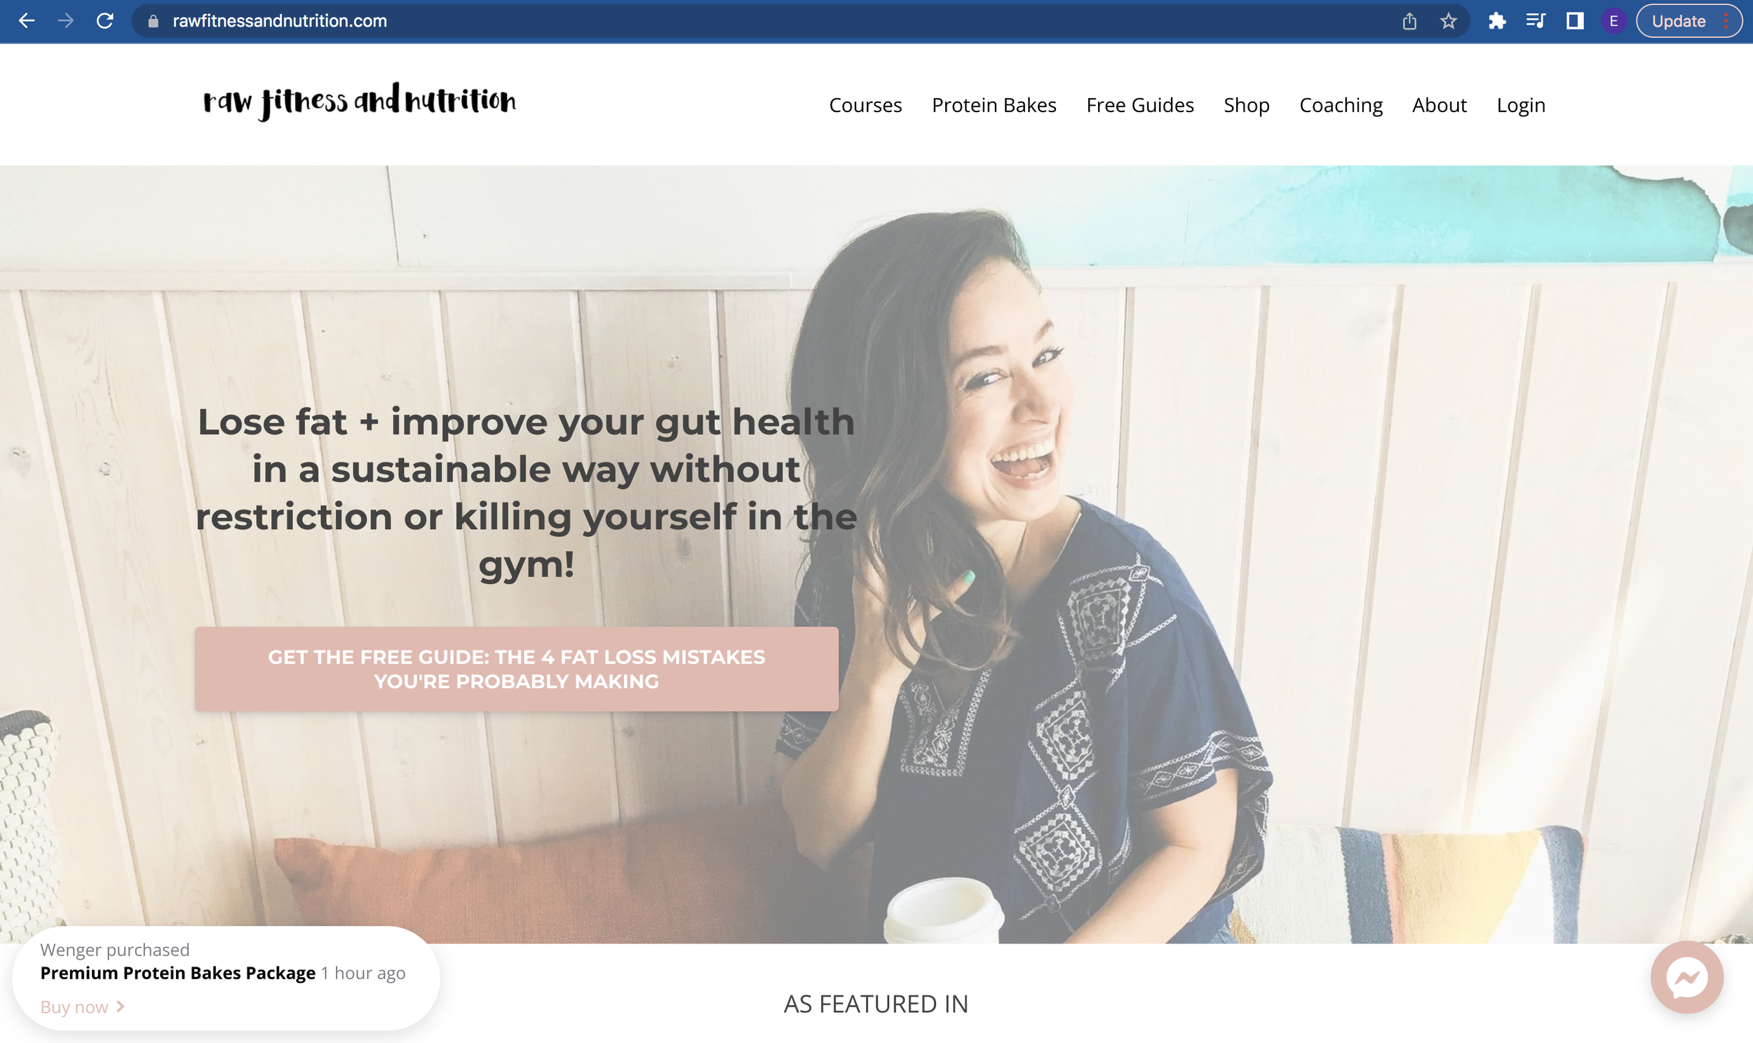Get the free fat loss mistakes guide

pos(517,669)
